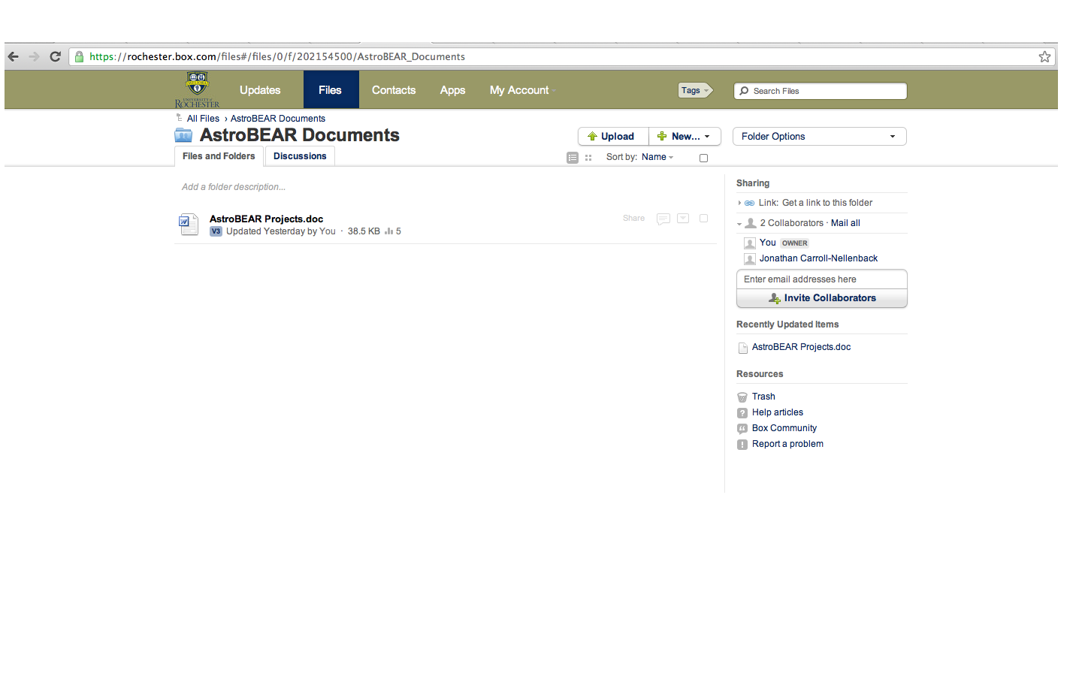
Task: Click the 38.5 KB file size text
Action: coord(364,231)
